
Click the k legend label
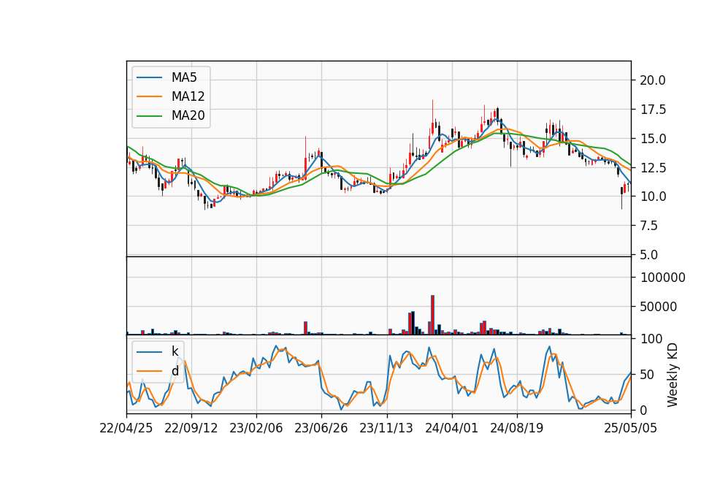175,351
